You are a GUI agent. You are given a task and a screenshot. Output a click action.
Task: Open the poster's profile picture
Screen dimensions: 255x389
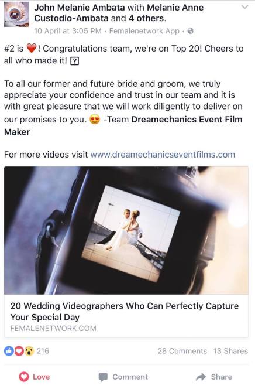pos(16,15)
